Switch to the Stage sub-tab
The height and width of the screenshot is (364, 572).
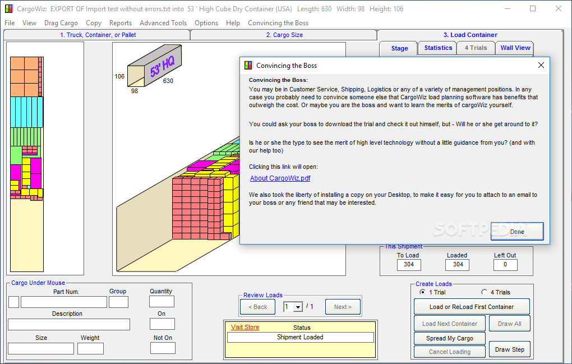(399, 48)
